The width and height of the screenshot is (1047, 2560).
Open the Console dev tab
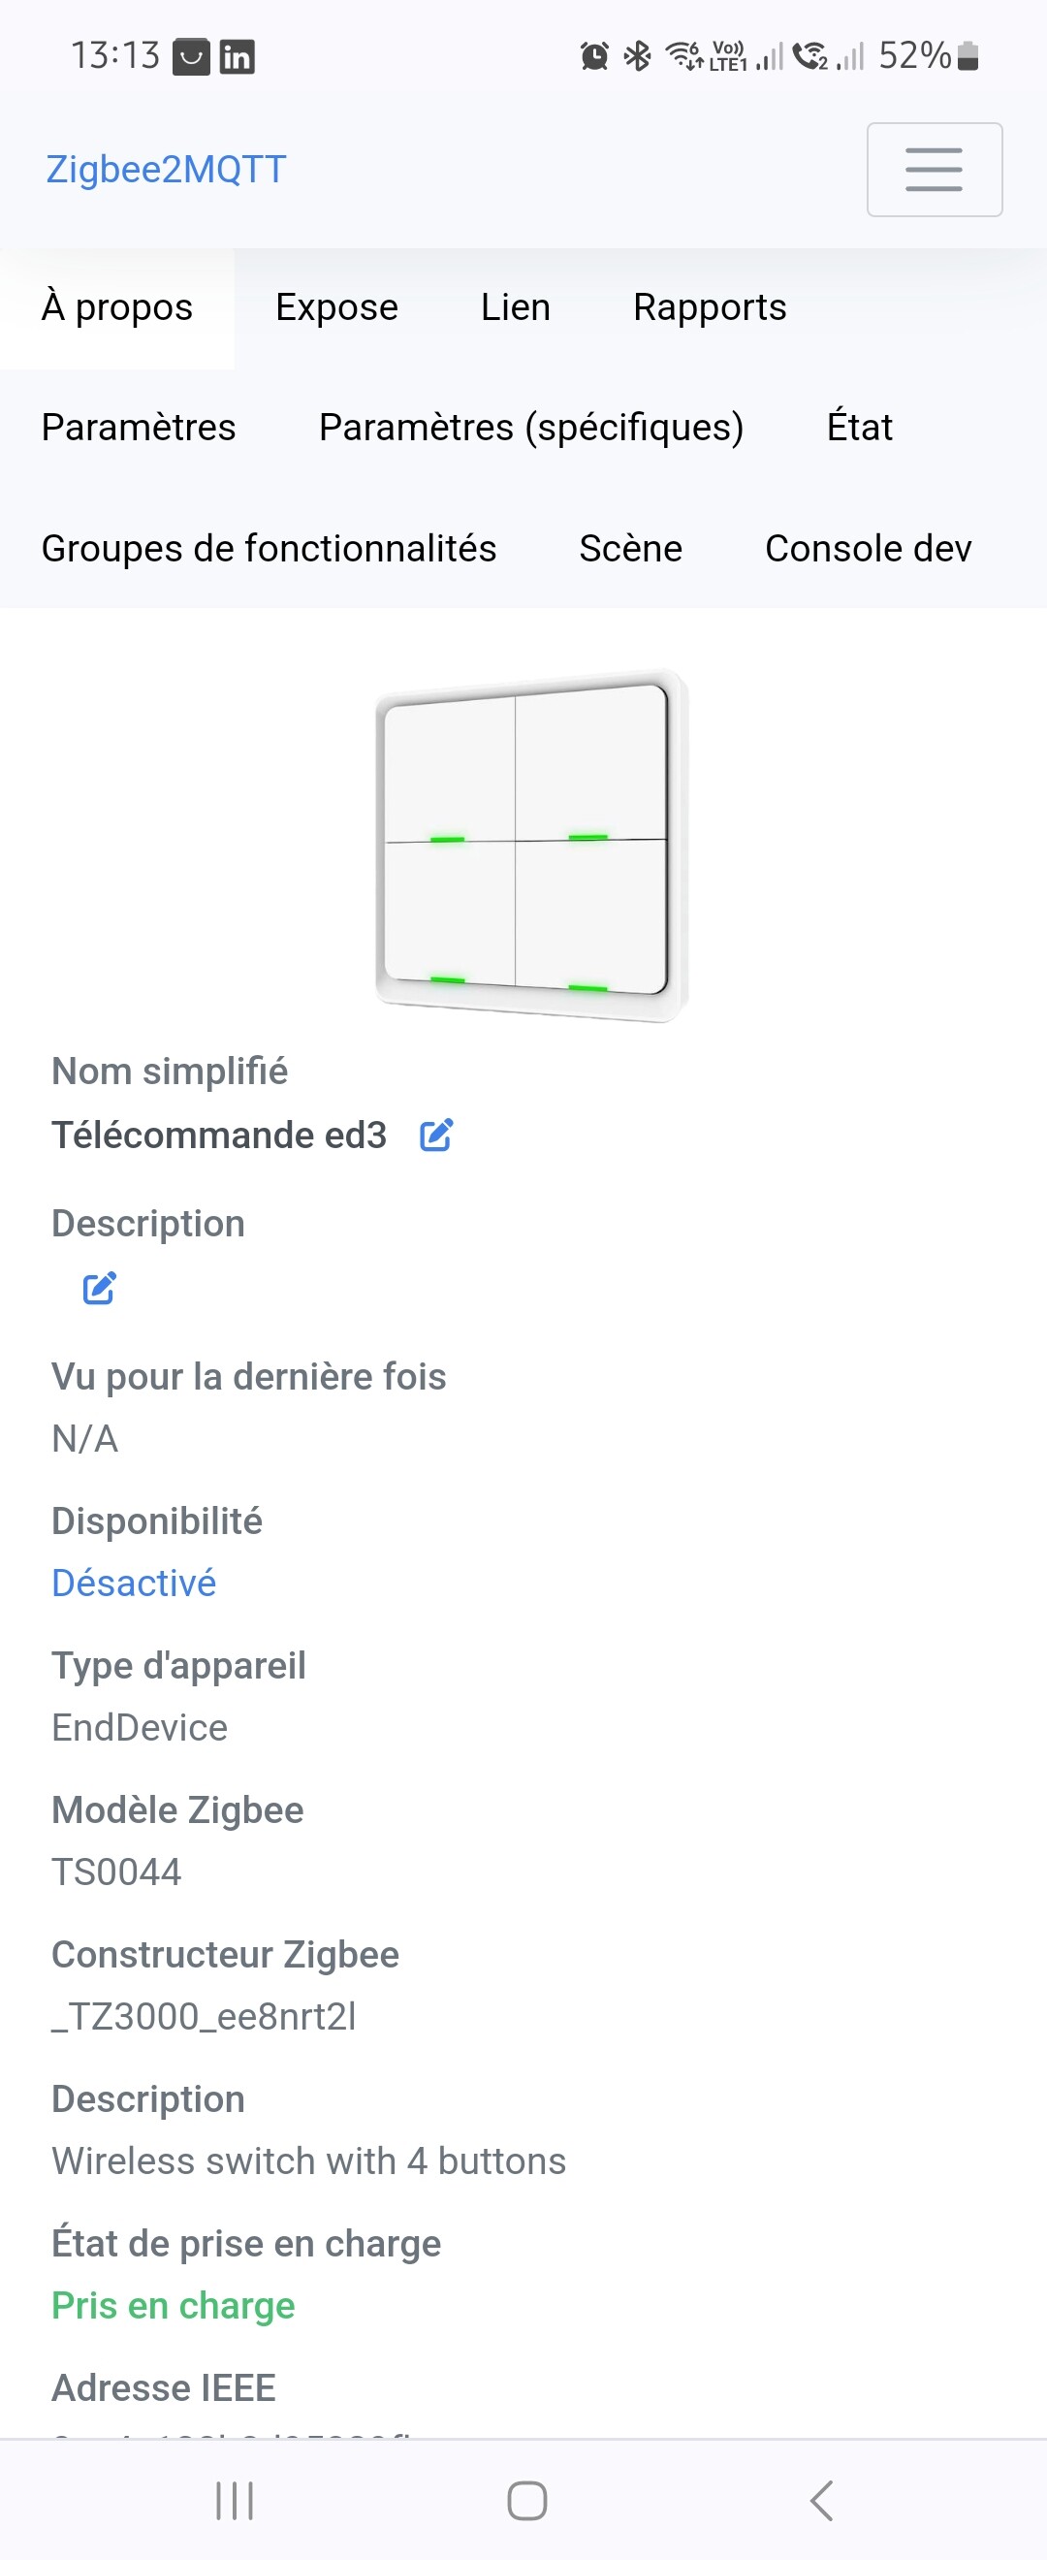(x=869, y=549)
